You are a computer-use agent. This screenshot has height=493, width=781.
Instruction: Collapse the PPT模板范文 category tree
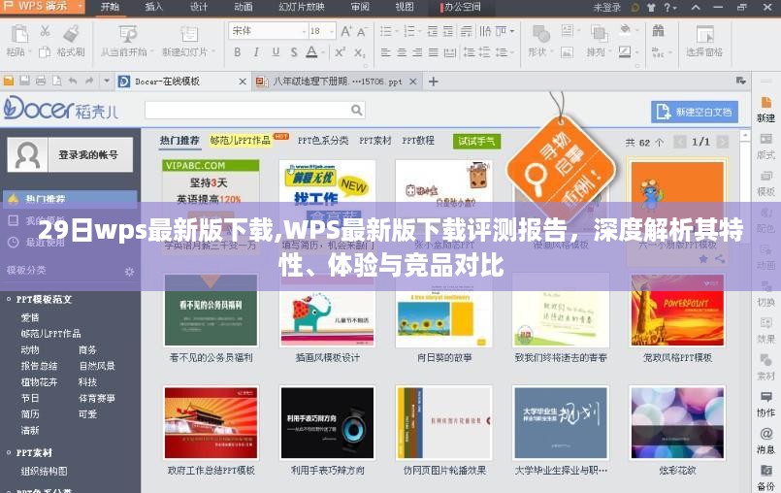[x=9, y=300]
